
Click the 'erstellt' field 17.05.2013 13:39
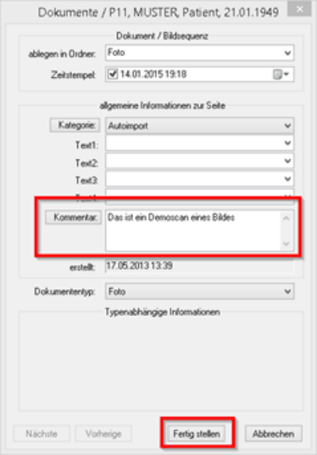click(199, 266)
